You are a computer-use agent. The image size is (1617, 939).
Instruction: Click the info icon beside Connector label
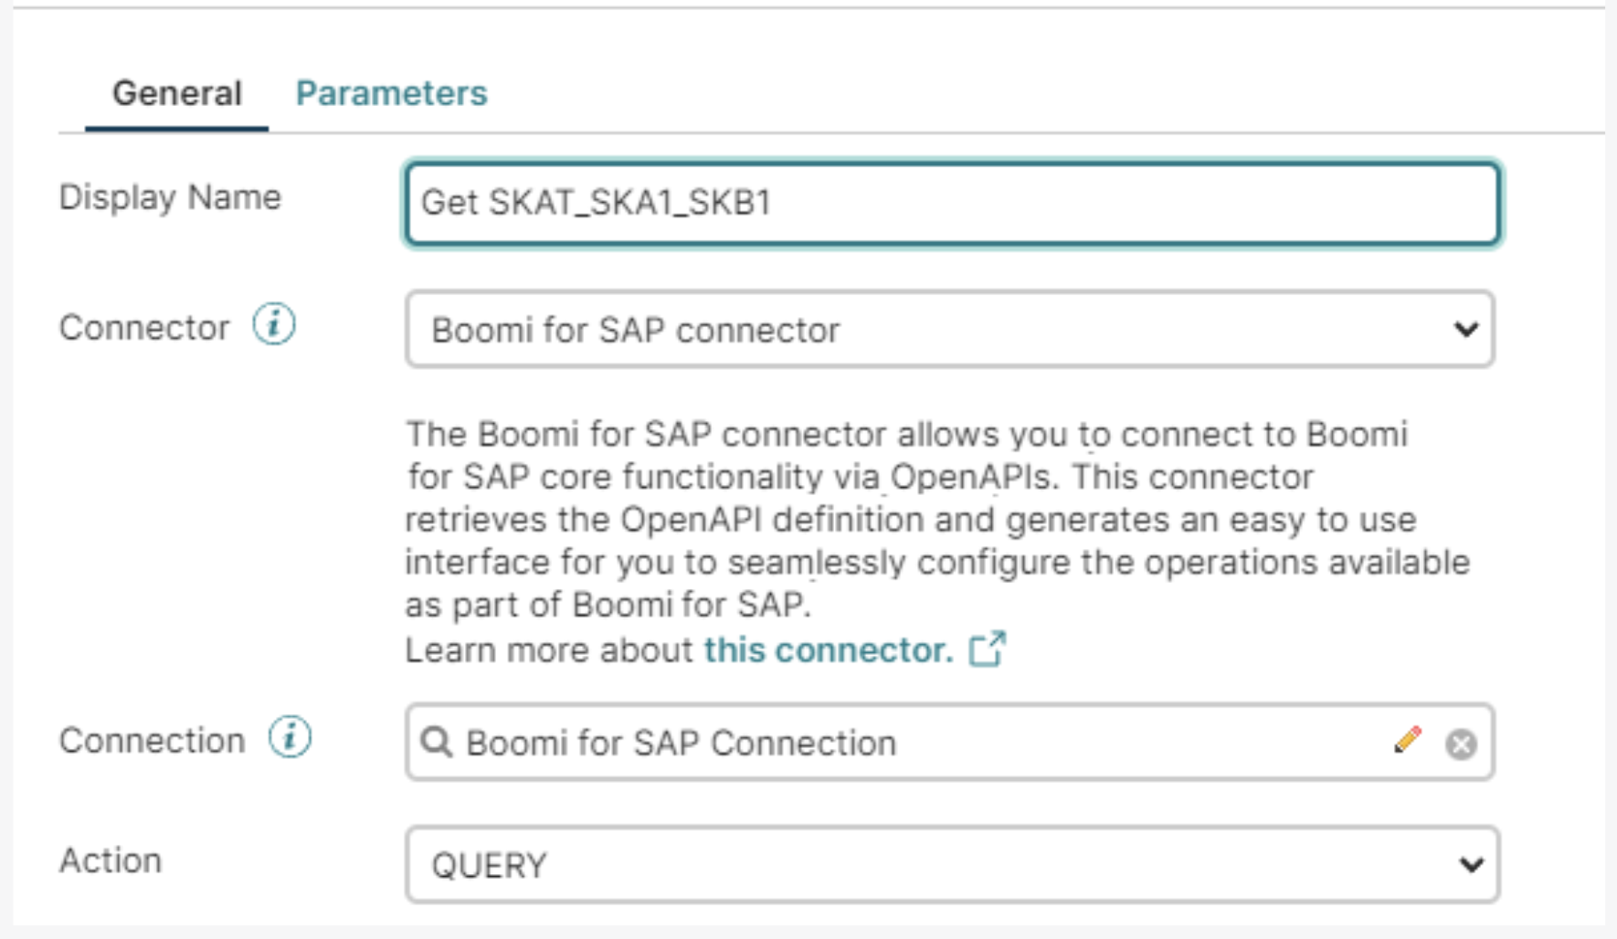tap(274, 324)
